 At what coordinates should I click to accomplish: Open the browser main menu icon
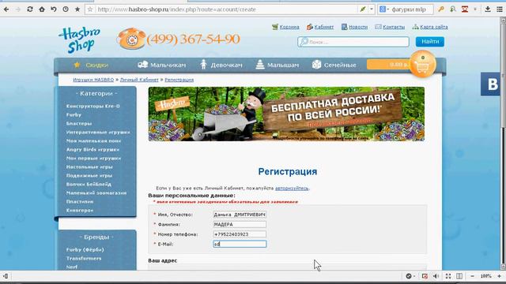click(500, 9)
